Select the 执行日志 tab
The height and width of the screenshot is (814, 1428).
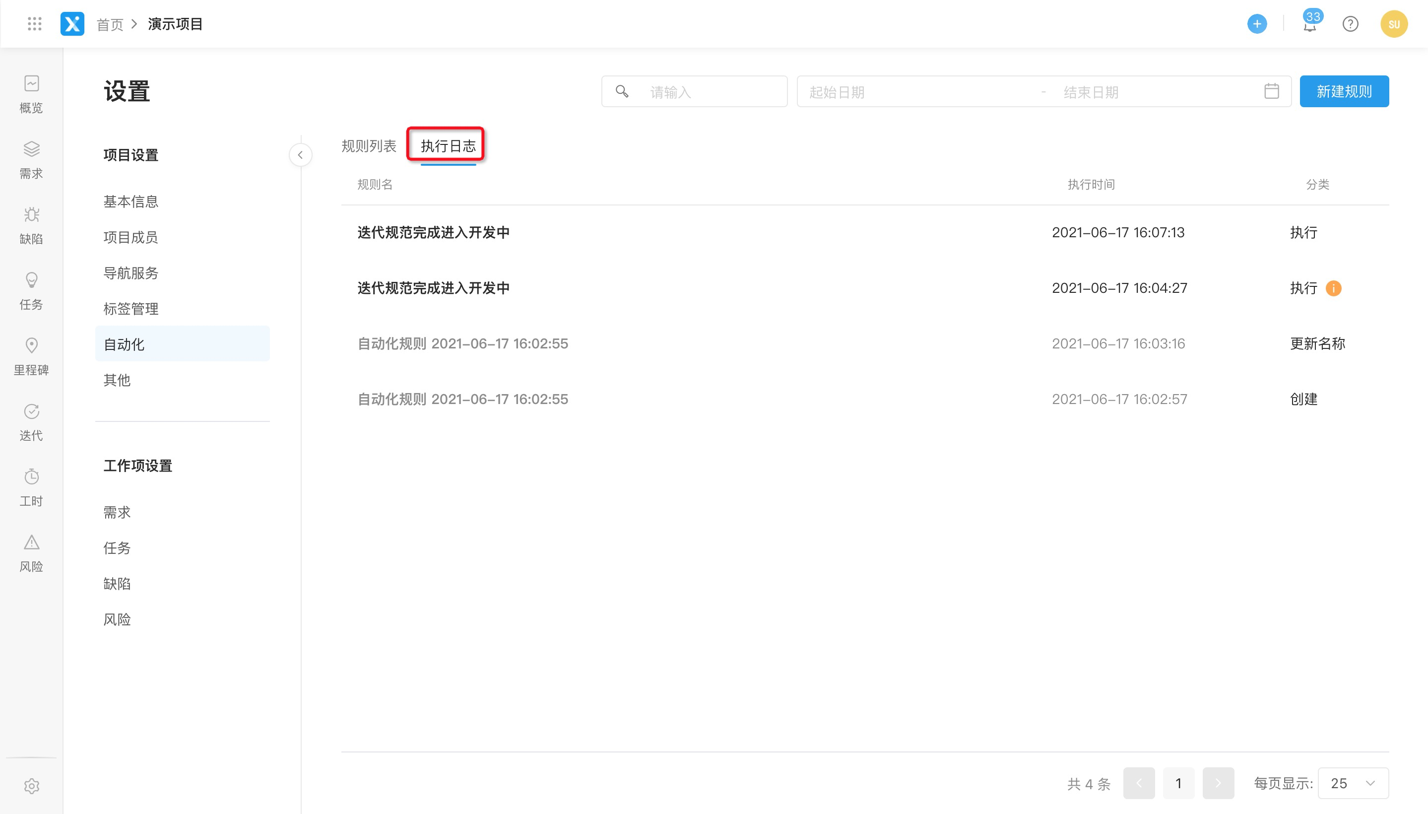pyautogui.click(x=448, y=146)
